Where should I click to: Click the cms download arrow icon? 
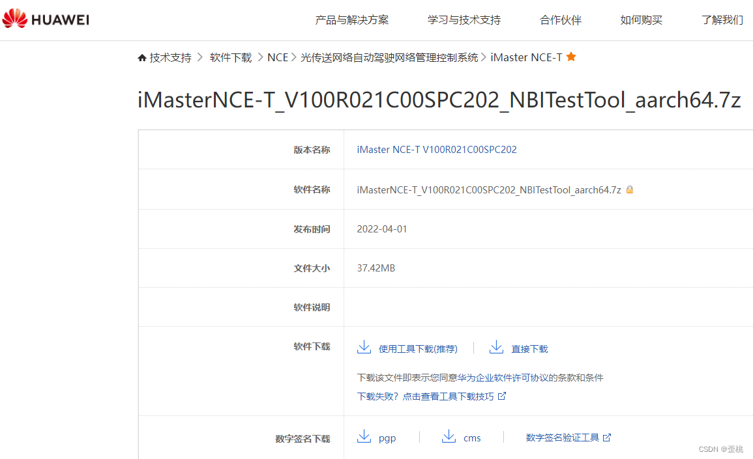pyautogui.click(x=449, y=436)
